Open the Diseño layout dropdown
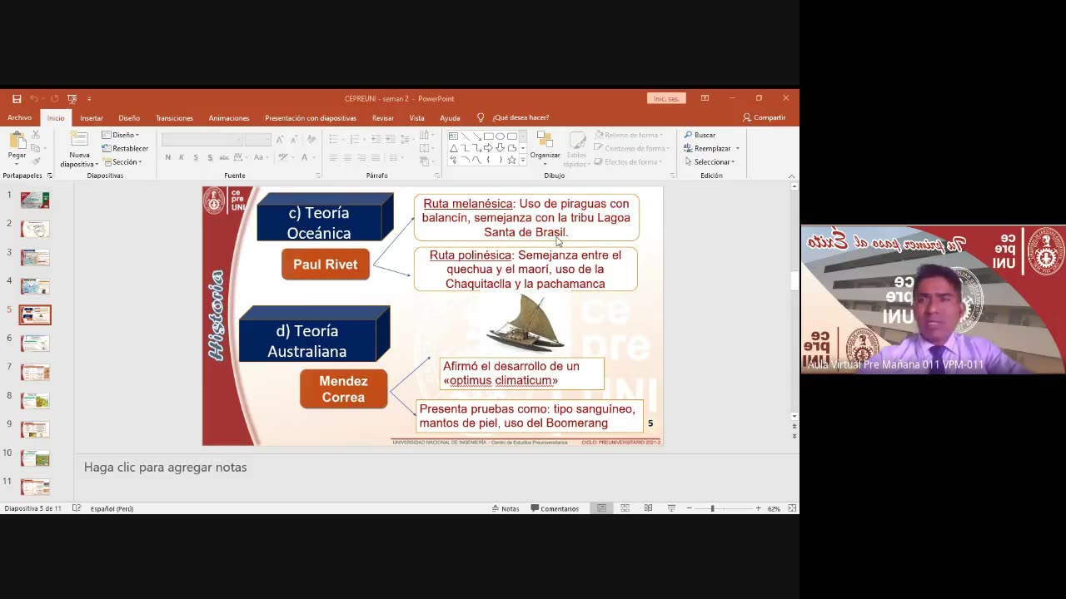 click(x=121, y=135)
